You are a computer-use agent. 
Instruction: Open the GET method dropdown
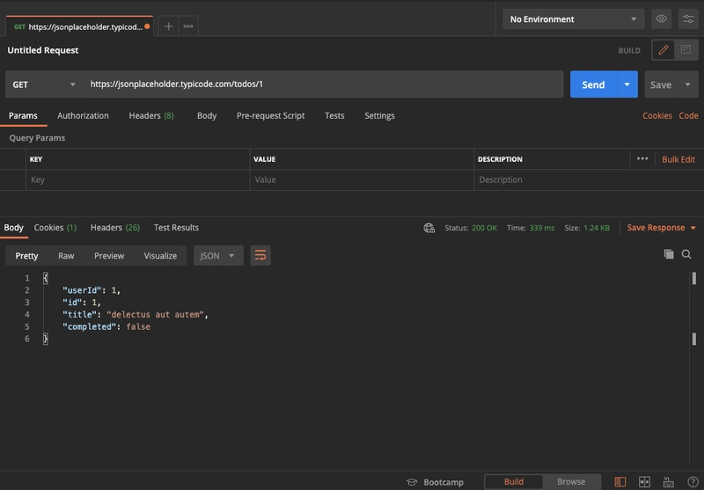click(44, 84)
